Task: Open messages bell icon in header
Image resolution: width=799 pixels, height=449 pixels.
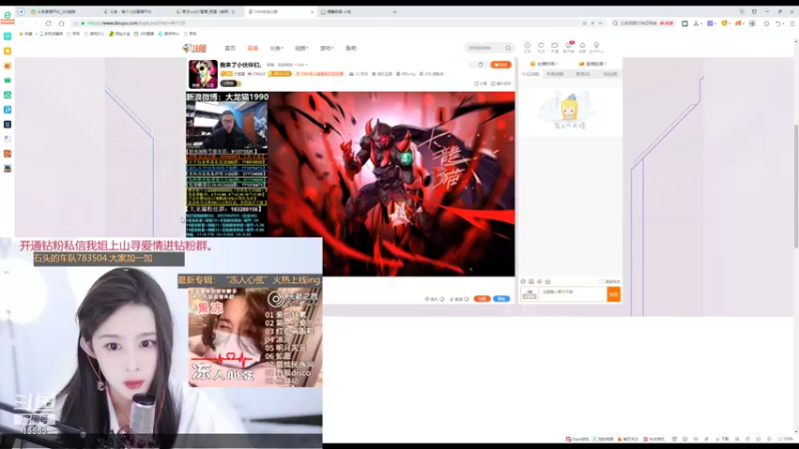Action: 582,47
